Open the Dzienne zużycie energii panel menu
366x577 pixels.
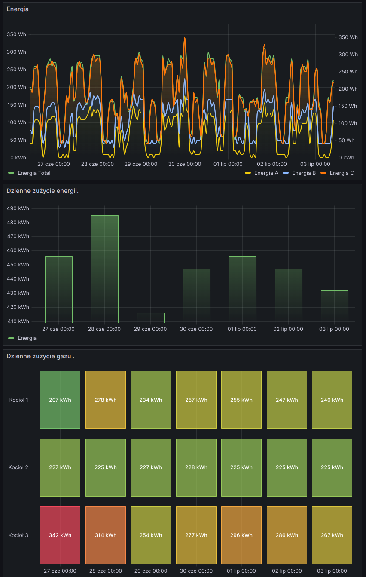tap(43, 191)
